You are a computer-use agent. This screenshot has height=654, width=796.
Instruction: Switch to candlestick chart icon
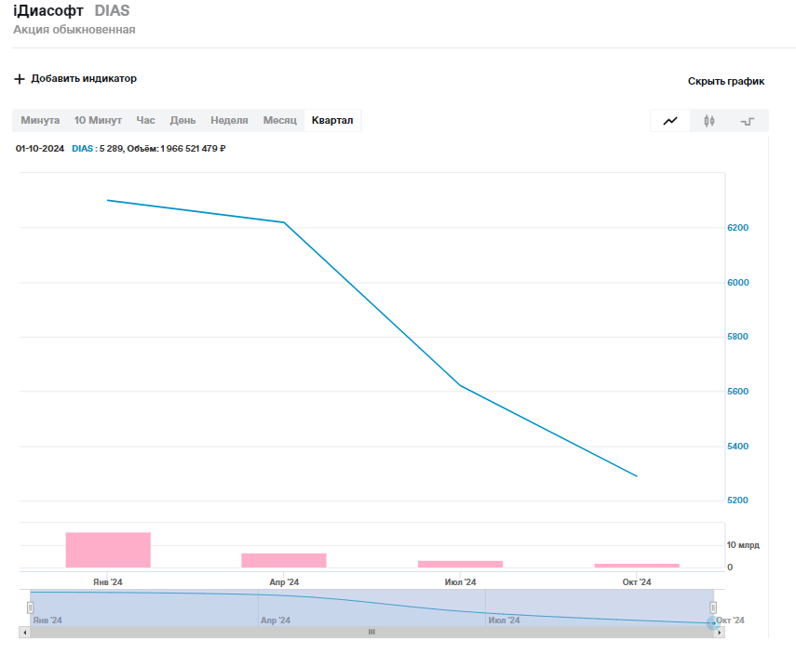click(709, 121)
